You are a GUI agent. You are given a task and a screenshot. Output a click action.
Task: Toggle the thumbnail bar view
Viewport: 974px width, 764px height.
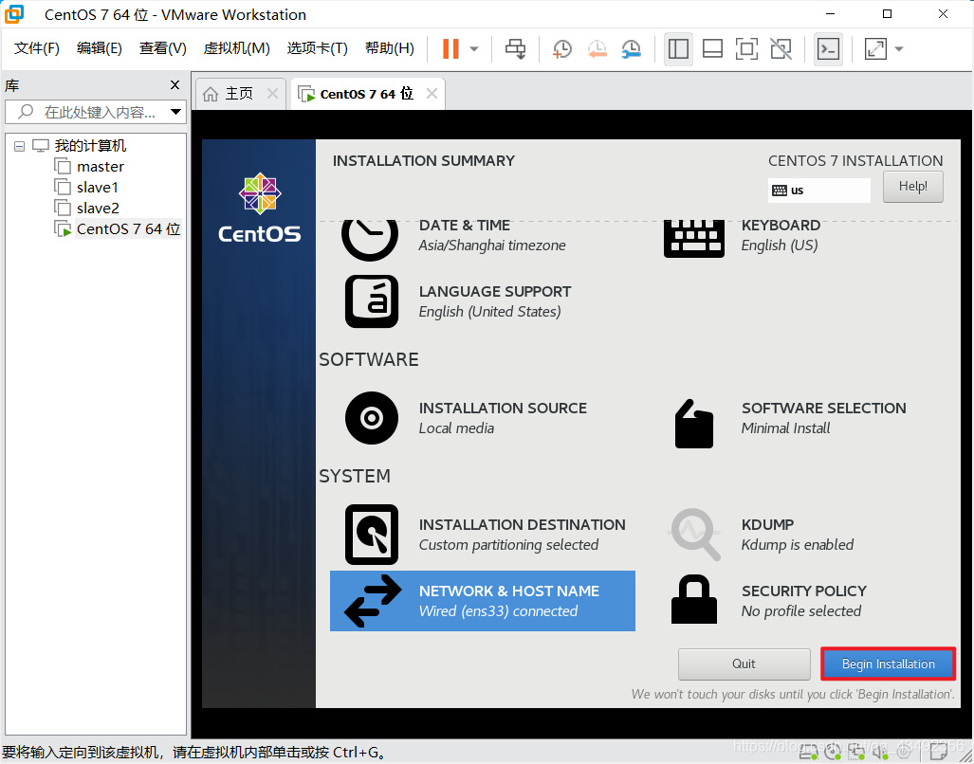point(712,49)
